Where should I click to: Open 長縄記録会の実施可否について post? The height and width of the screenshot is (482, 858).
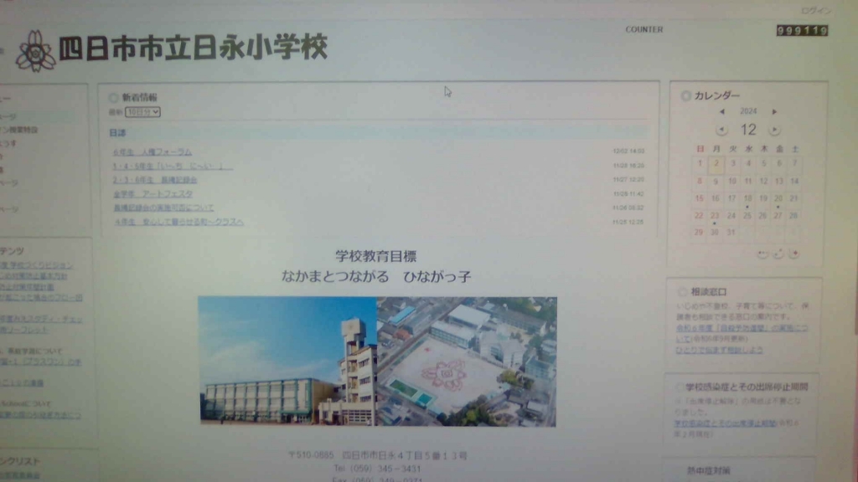[163, 208]
